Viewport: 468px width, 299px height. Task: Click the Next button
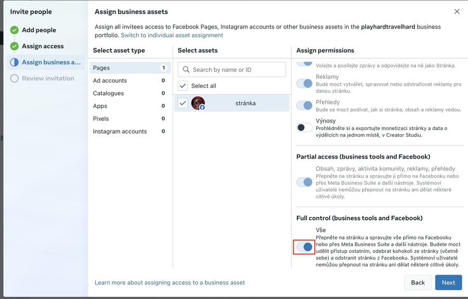(448, 282)
